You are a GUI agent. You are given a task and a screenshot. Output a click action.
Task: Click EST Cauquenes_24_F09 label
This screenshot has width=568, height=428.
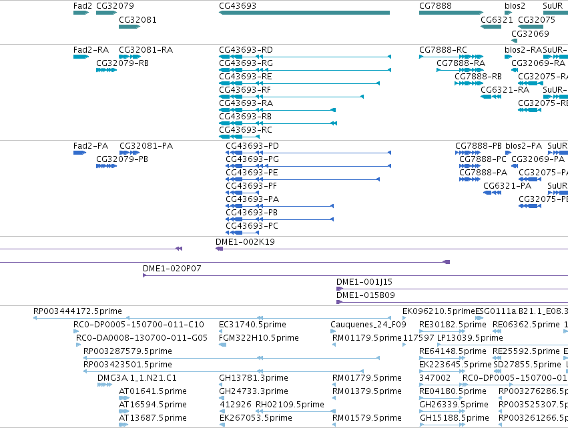coord(368,325)
